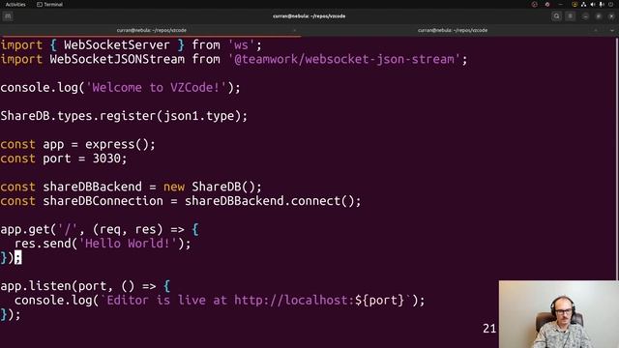Click the microphone icon in system tray
Screen dimensions: 619x348
[x=602, y=4]
